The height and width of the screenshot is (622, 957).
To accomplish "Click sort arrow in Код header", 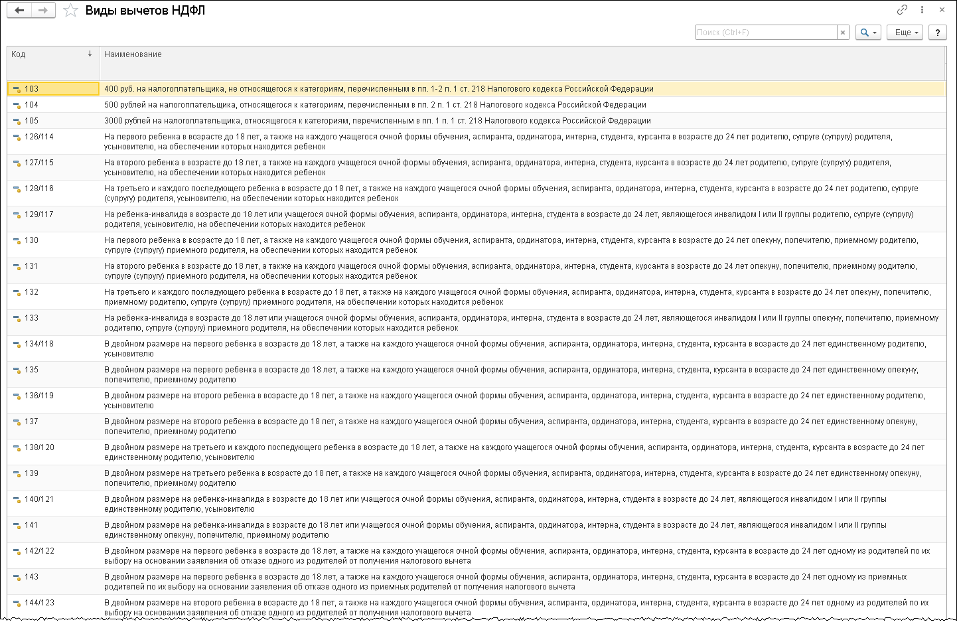I will click(90, 54).
